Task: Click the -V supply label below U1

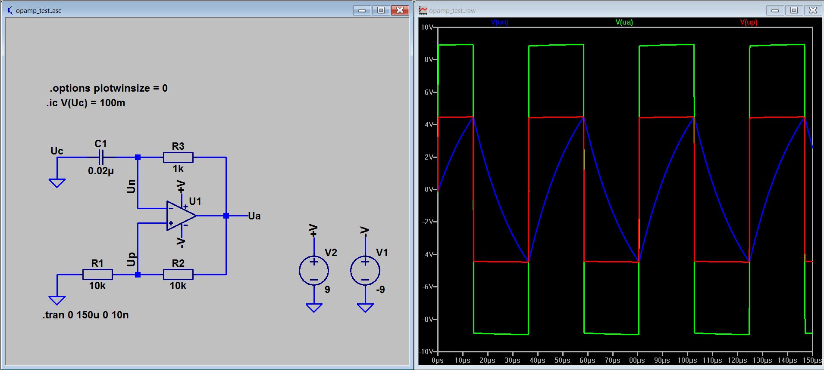Action: (x=181, y=243)
